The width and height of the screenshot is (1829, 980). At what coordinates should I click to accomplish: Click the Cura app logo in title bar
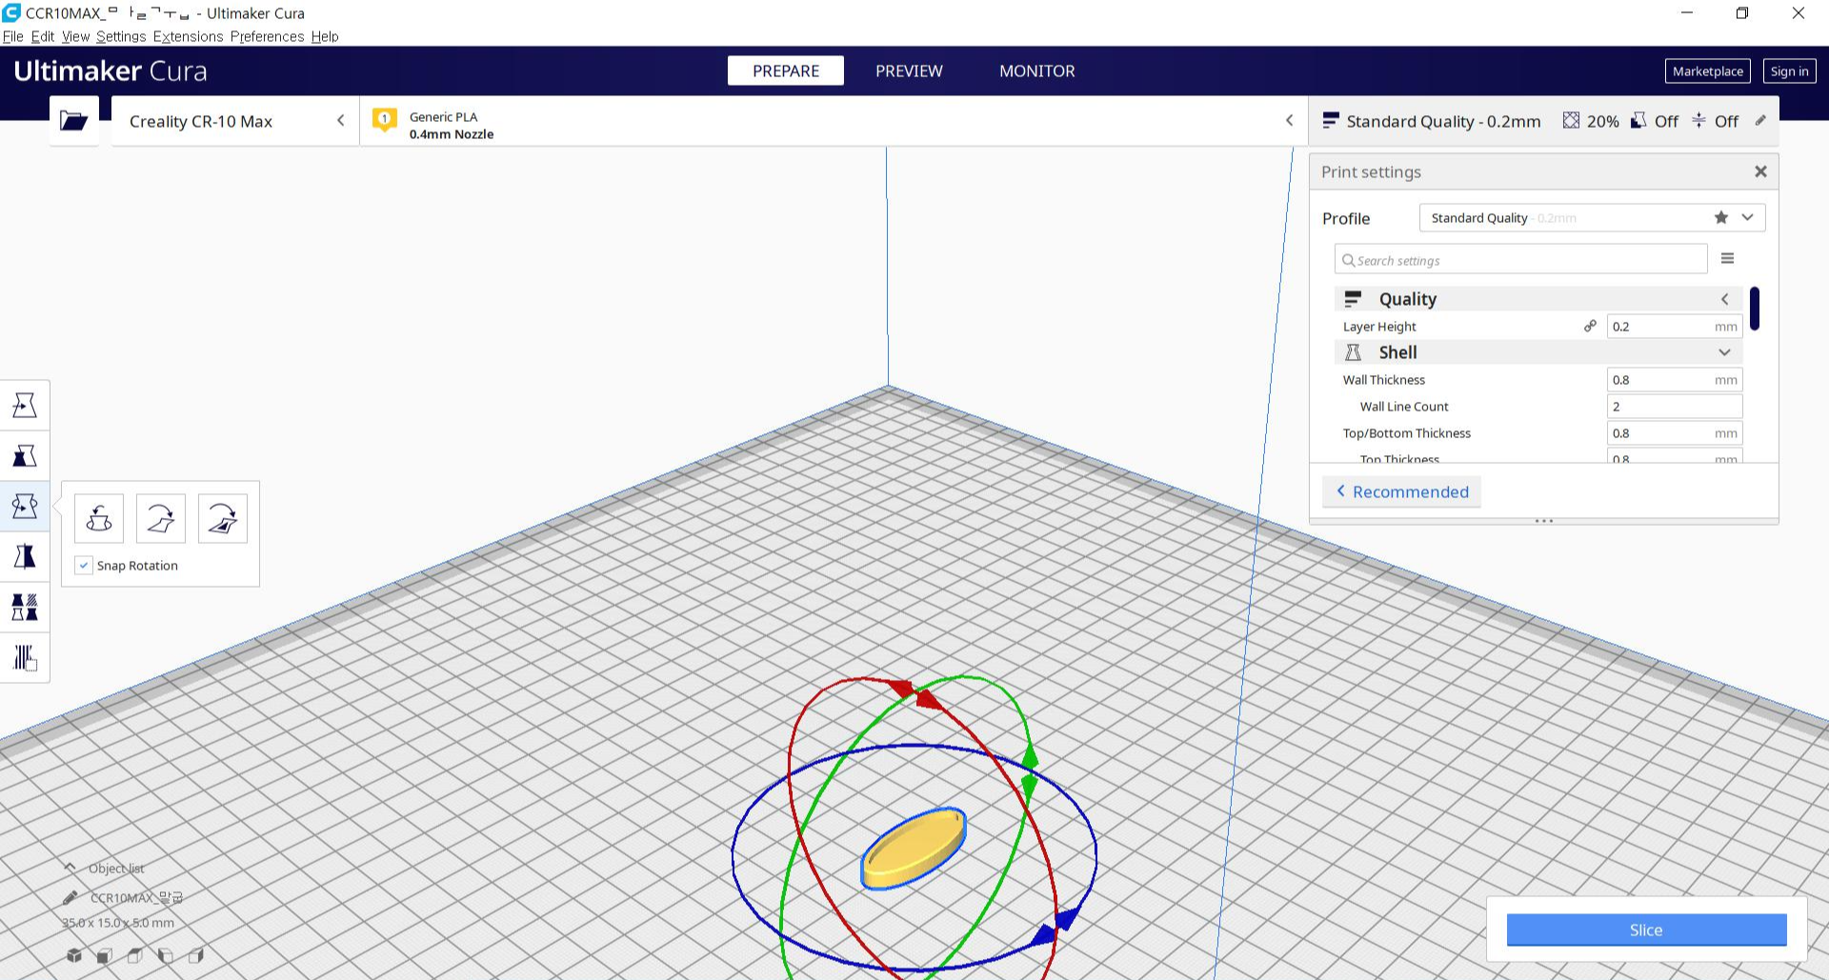[11, 12]
